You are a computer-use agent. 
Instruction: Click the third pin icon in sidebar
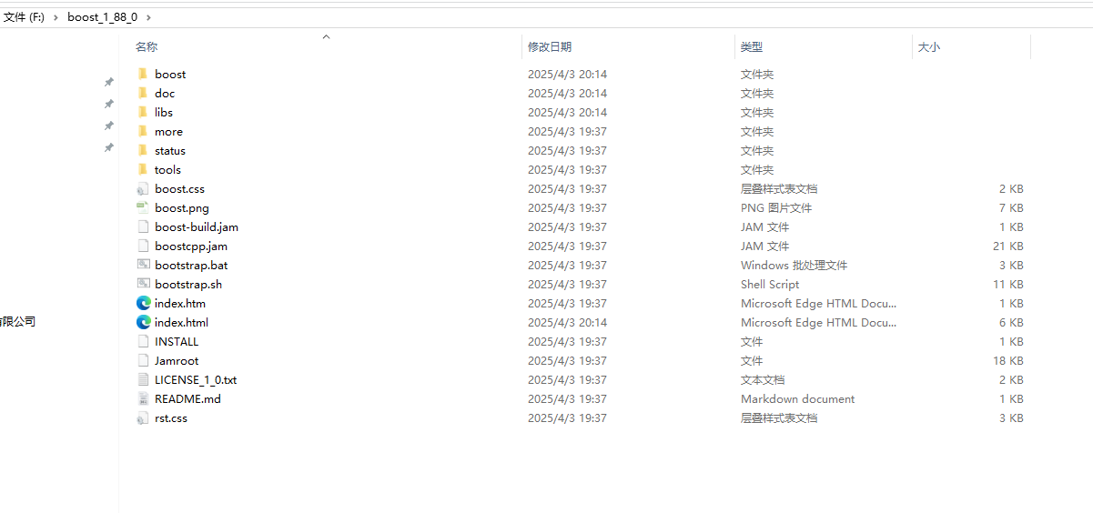point(108,126)
